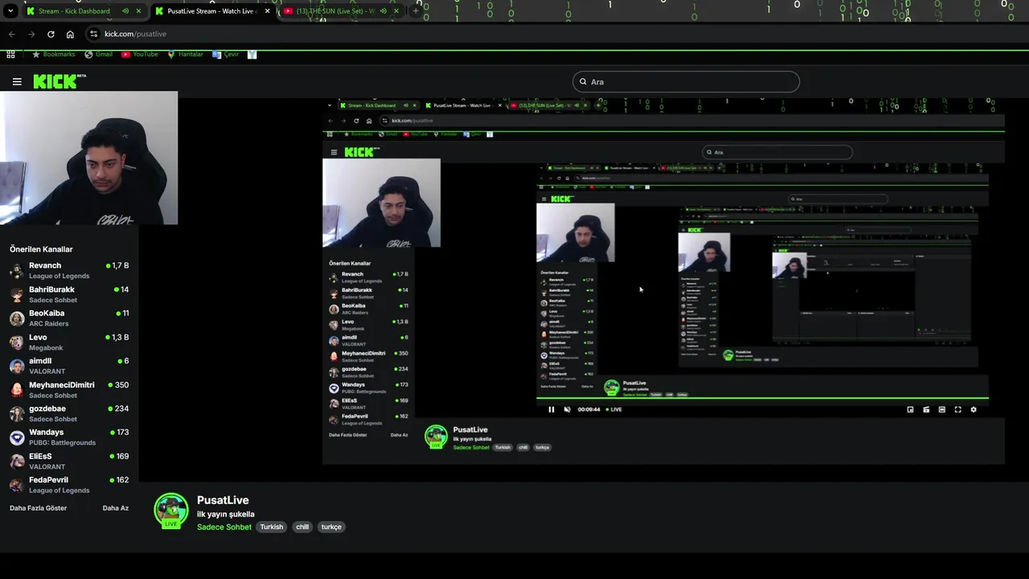The width and height of the screenshot is (1029, 579).
Task: Click the clip icon, second from left, on the 00:09:44 player bar
Action: 926,409
